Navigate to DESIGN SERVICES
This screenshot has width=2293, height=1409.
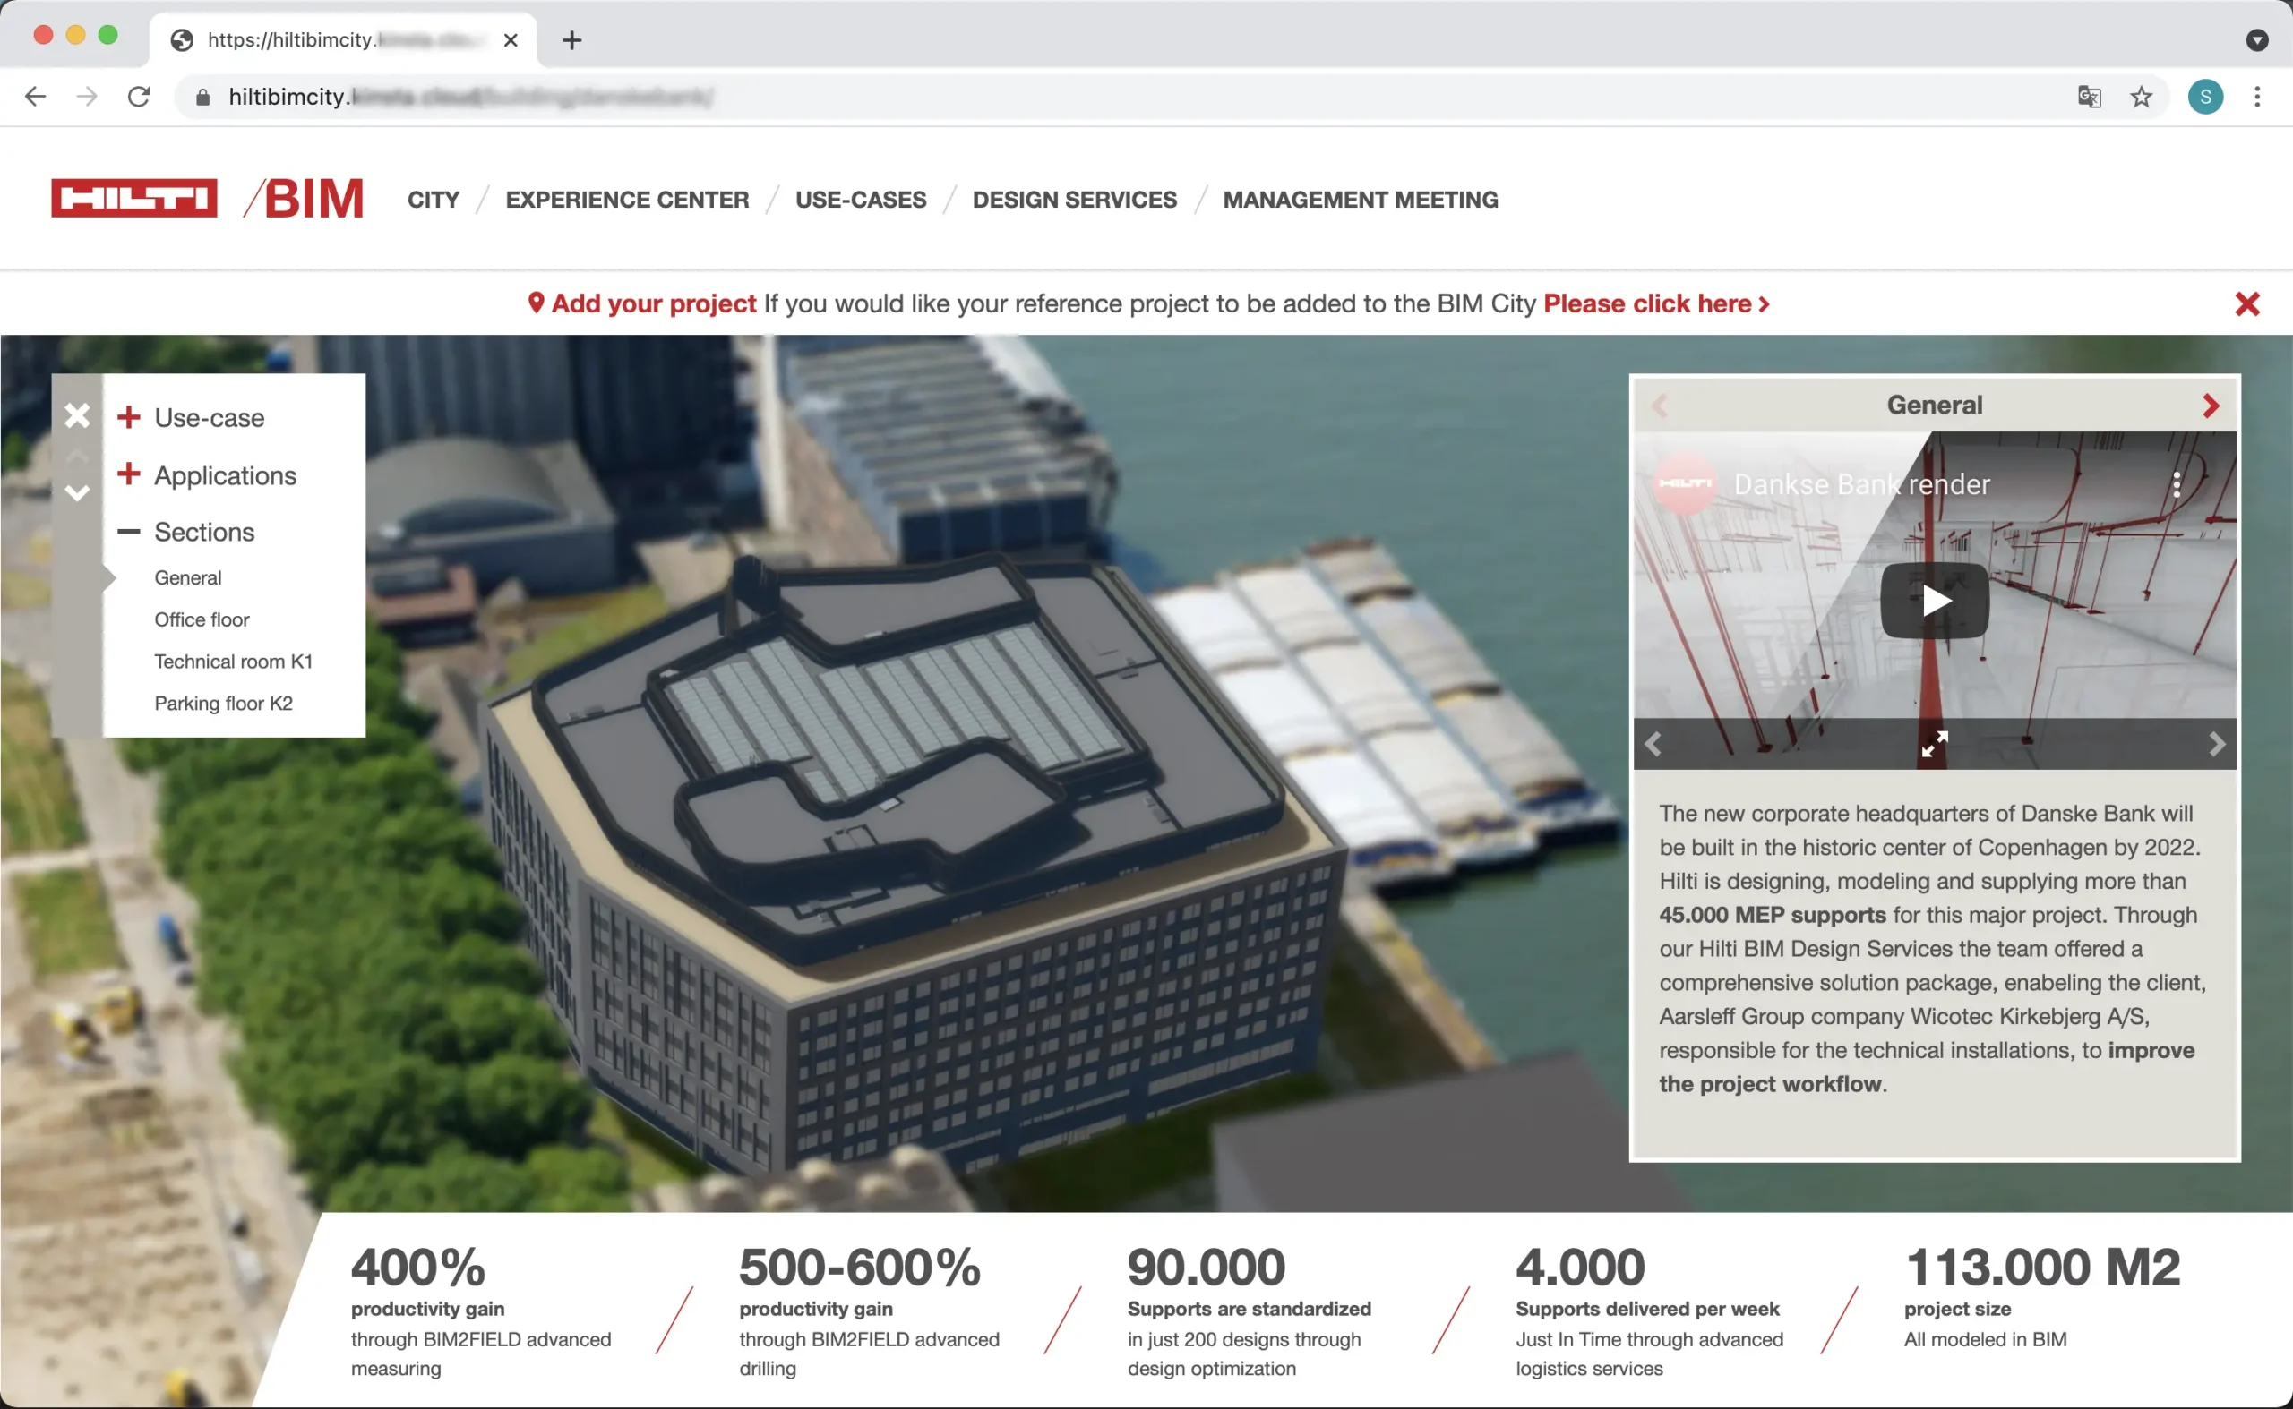coord(1074,200)
